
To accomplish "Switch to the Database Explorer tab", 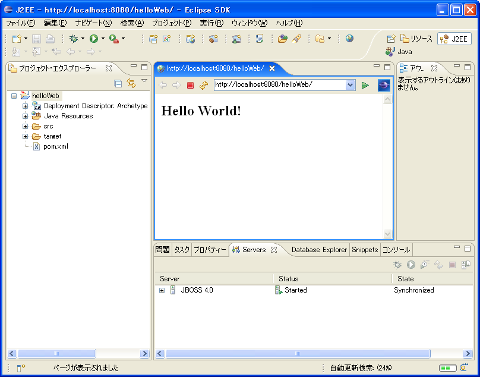I will [x=318, y=250].
